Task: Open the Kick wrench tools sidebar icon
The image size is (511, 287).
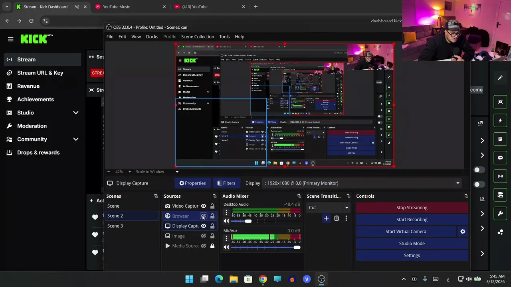Action: pos(500,214)
